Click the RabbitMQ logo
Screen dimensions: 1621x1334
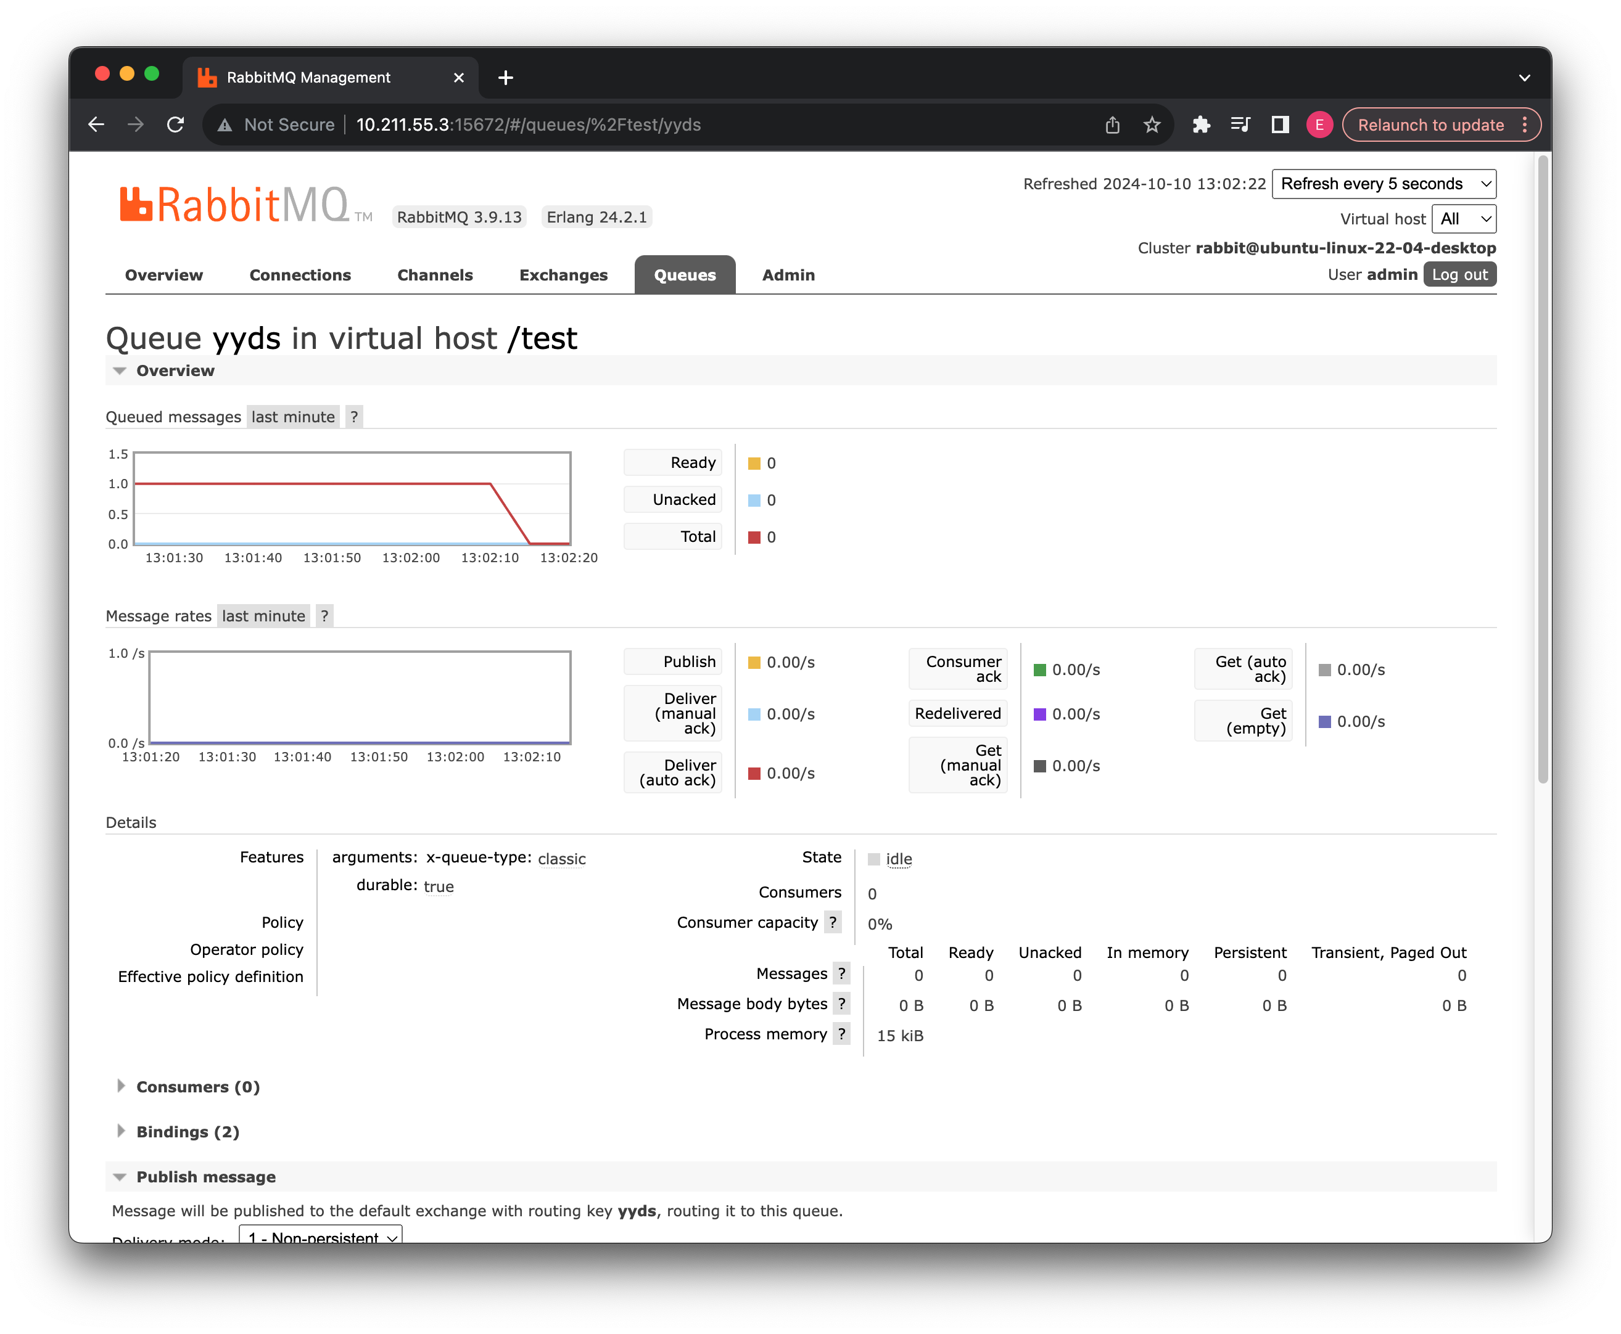click(x=234, y=205)
